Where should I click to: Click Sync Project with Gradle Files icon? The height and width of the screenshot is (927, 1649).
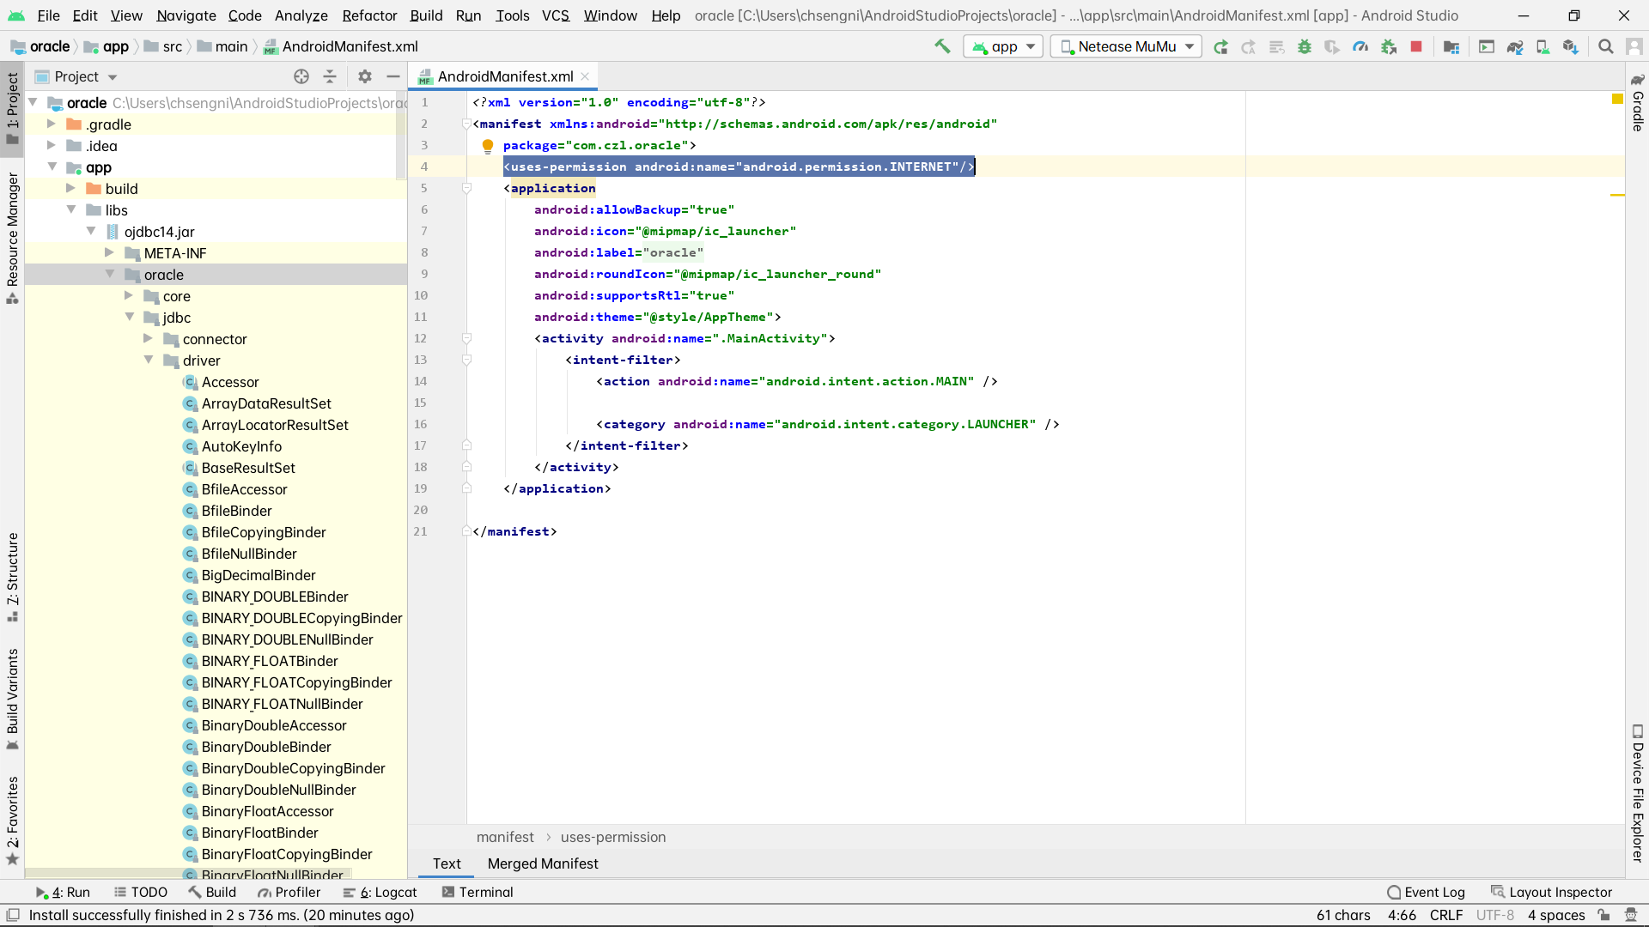[x=1515, y=46]
